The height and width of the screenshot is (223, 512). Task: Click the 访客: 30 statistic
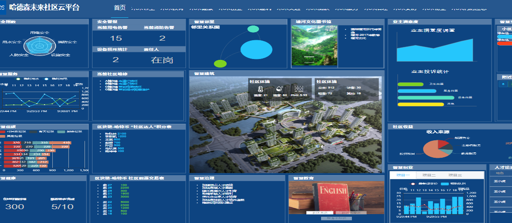tap(354, 88)
